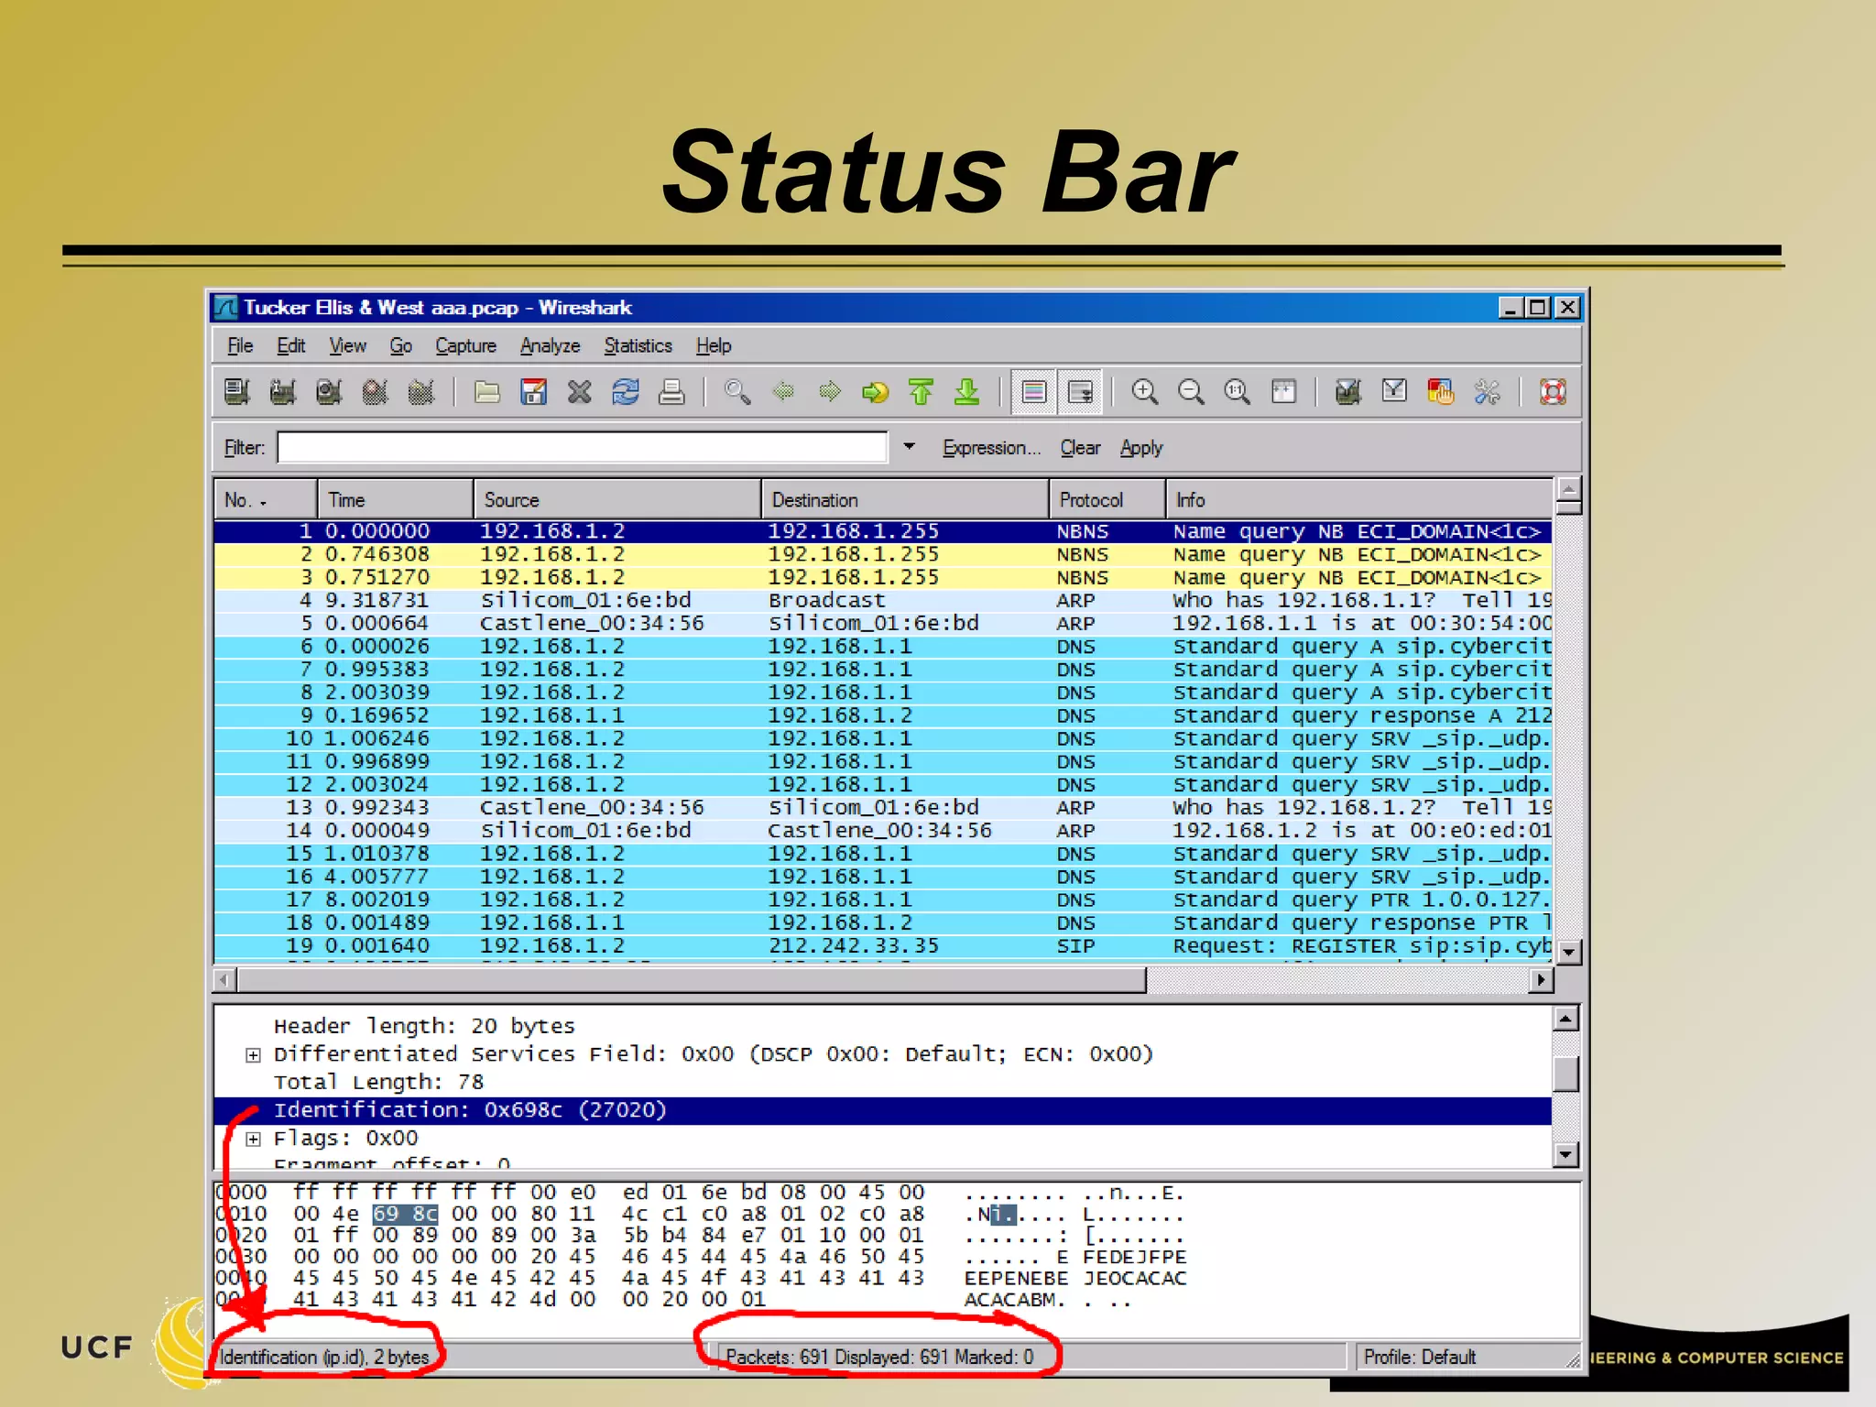Click the Expression... button
The width and height of the screenshot is (1876, 1407).
(992, 448)
